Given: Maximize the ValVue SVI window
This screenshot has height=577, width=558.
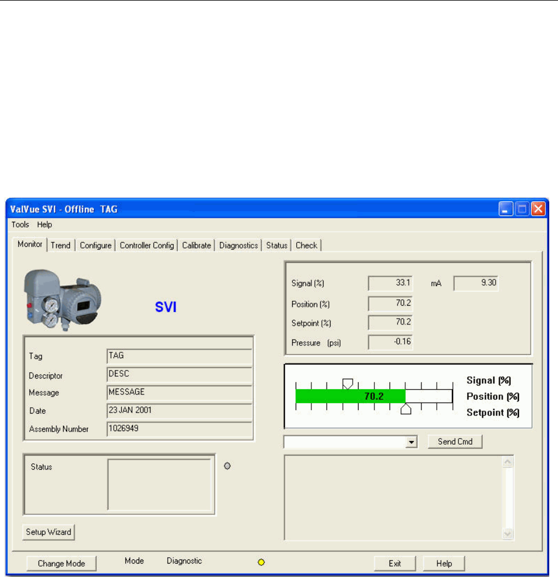Looking at the screenshot, I should [x=522, y=209].
